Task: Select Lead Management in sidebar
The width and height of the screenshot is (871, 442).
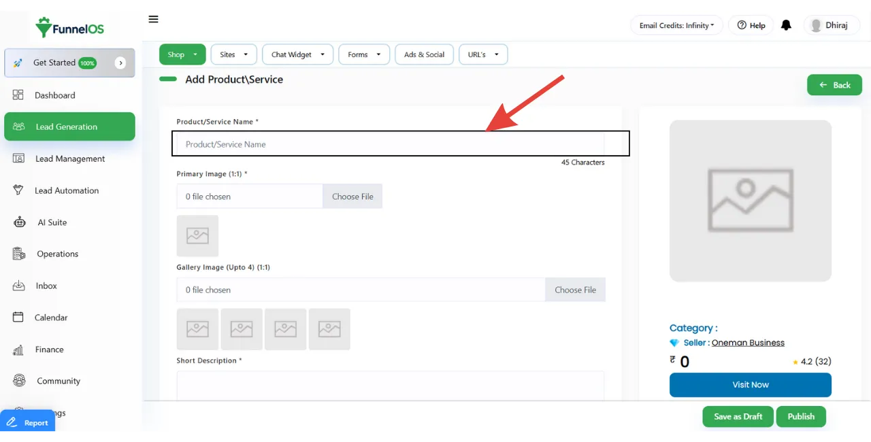Action: click(x=69, y=158)
